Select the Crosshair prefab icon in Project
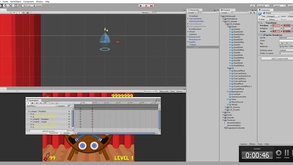This screenshot has height=165, width=293. click(x=230, y=94)
